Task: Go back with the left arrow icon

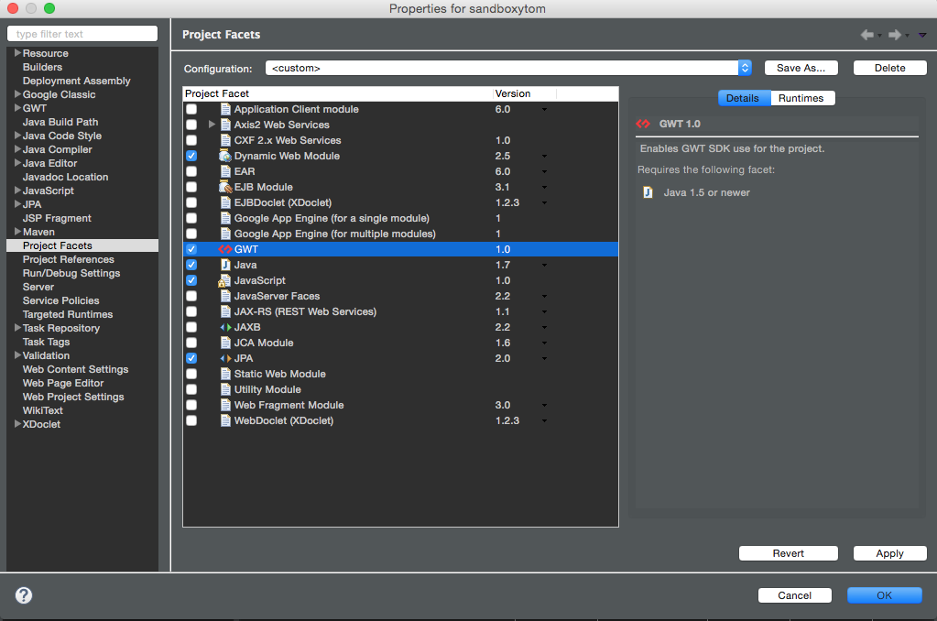Action: (x=867, y=35)
